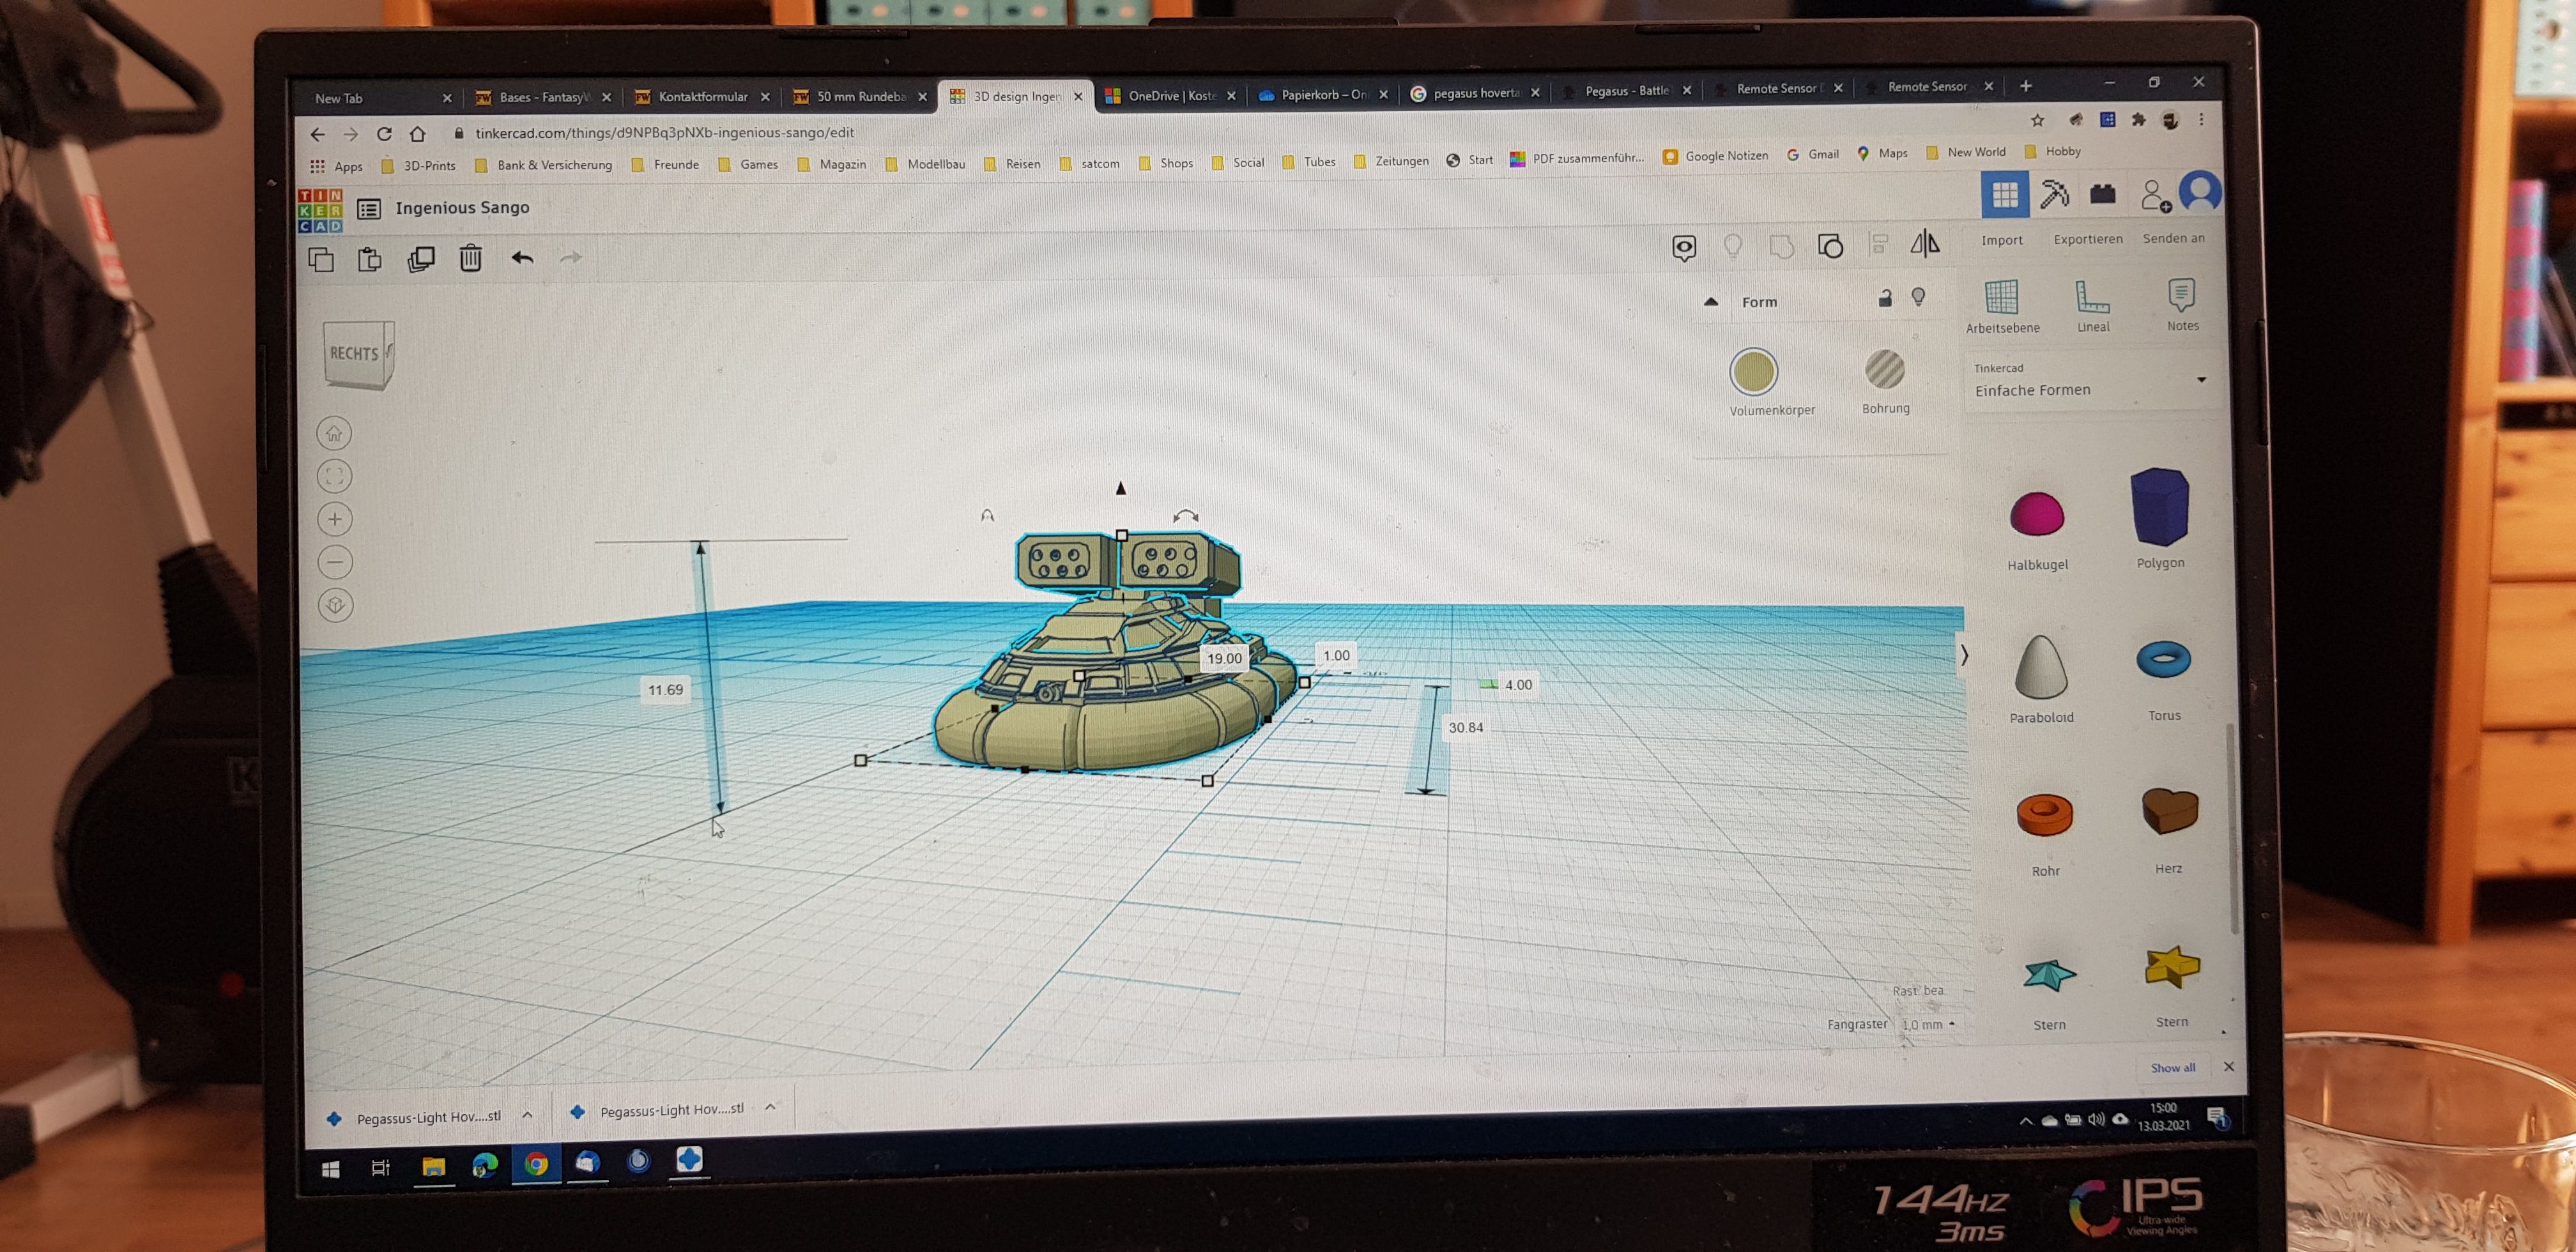Delete selection using the trash icon
The height and width of the screenshot is (1252, 2576).
coord(470,258)
